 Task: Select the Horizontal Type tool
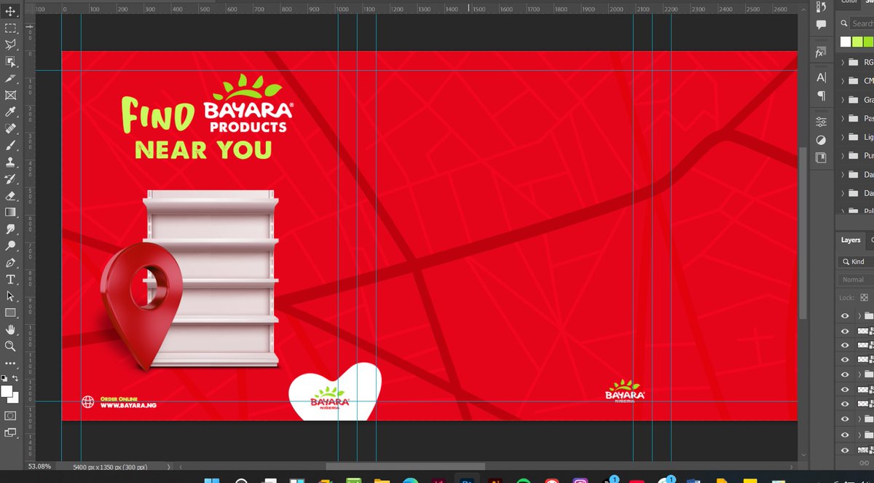[10, 279]
